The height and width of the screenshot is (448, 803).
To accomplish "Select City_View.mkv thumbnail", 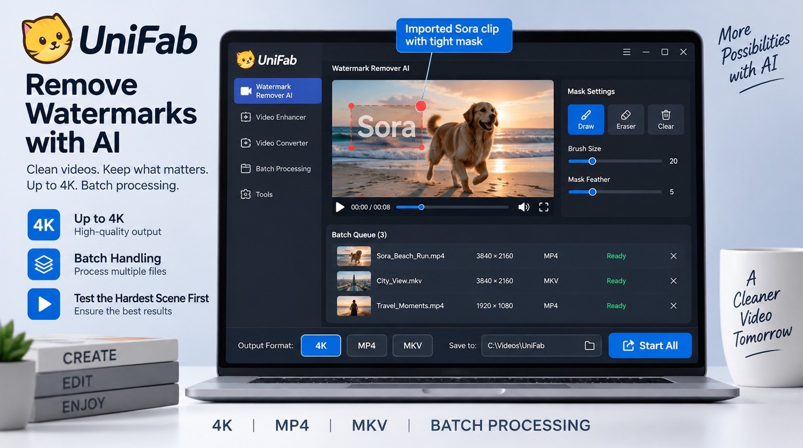I will tap(354, 281).
